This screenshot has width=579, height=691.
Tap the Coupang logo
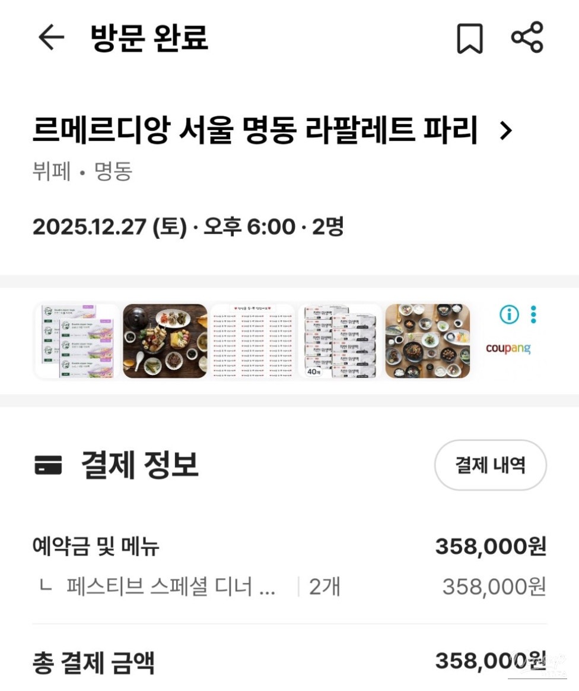click(508, 348)
